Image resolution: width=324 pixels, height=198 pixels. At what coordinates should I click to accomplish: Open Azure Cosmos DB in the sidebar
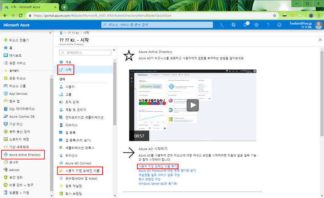coord(19,117)
